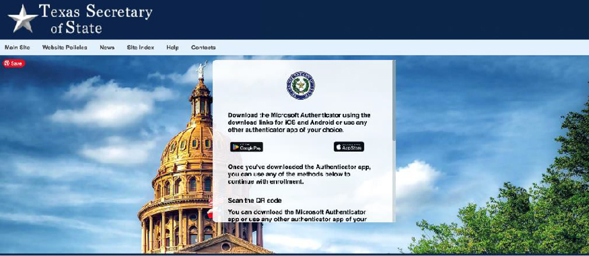589x256 pixels.
Task: Click the enrollment panel's vertical scrollbar
Action: pyautogui.click(x=394, y=102)
